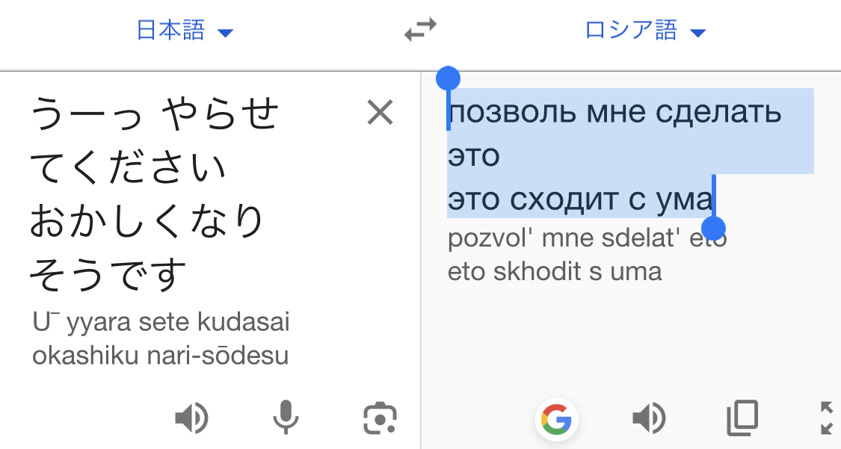The height and width of the screenshot is (449, 841).
Task: Tap the Google logo button
Action: point(556,418)
